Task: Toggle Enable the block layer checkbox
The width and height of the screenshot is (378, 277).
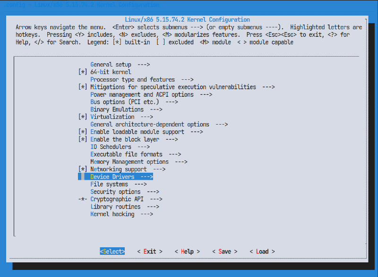Action: pos(83,140)
